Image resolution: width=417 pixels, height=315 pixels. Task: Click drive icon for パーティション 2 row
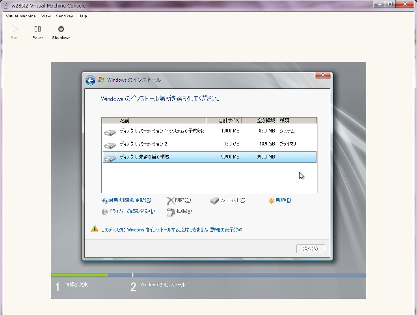pos(110,145)
